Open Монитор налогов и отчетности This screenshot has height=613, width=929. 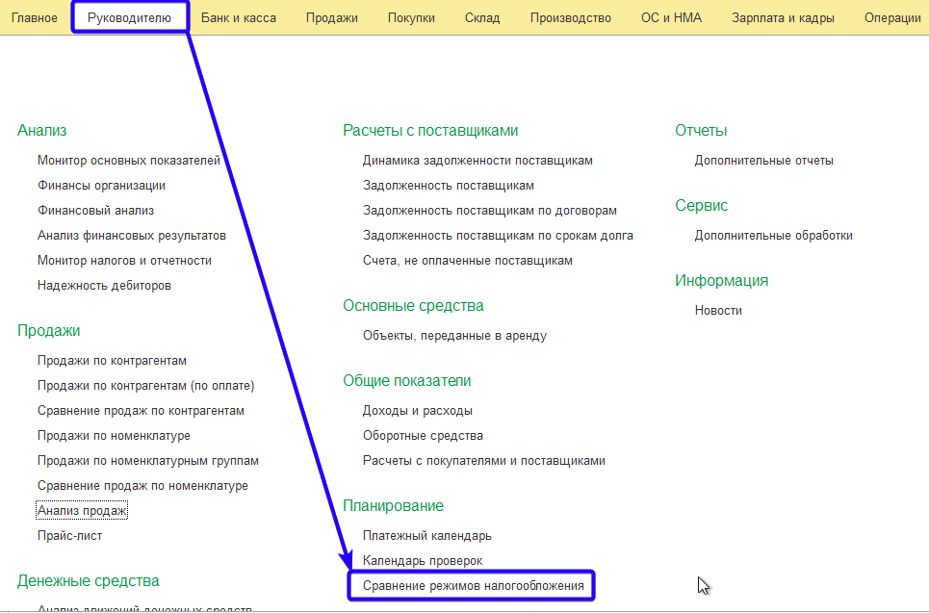pyautogui.click(x=124, y=261)
